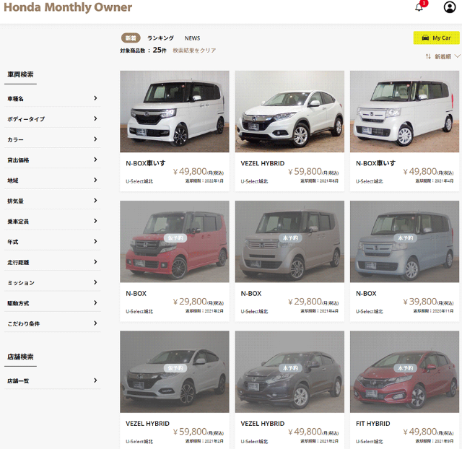Expand the ボディータイプ filter
This screenshot has width=462, height=449.
click(x=52, y=118)
